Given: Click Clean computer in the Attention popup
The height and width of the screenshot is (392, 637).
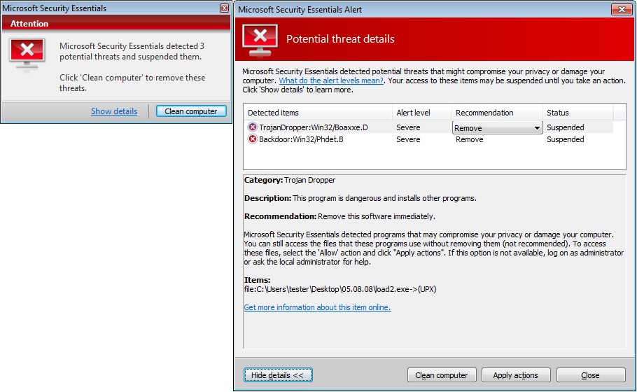Looking at the screenshot, I should pos(191,111).
